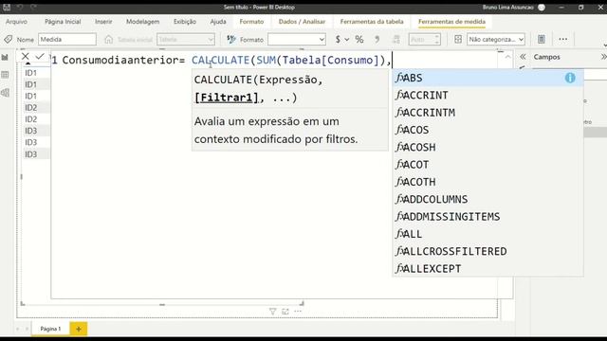Click the Nome input field containing Medida
The width and height of the screenshot is (607, 341).
tap(67, 40)
